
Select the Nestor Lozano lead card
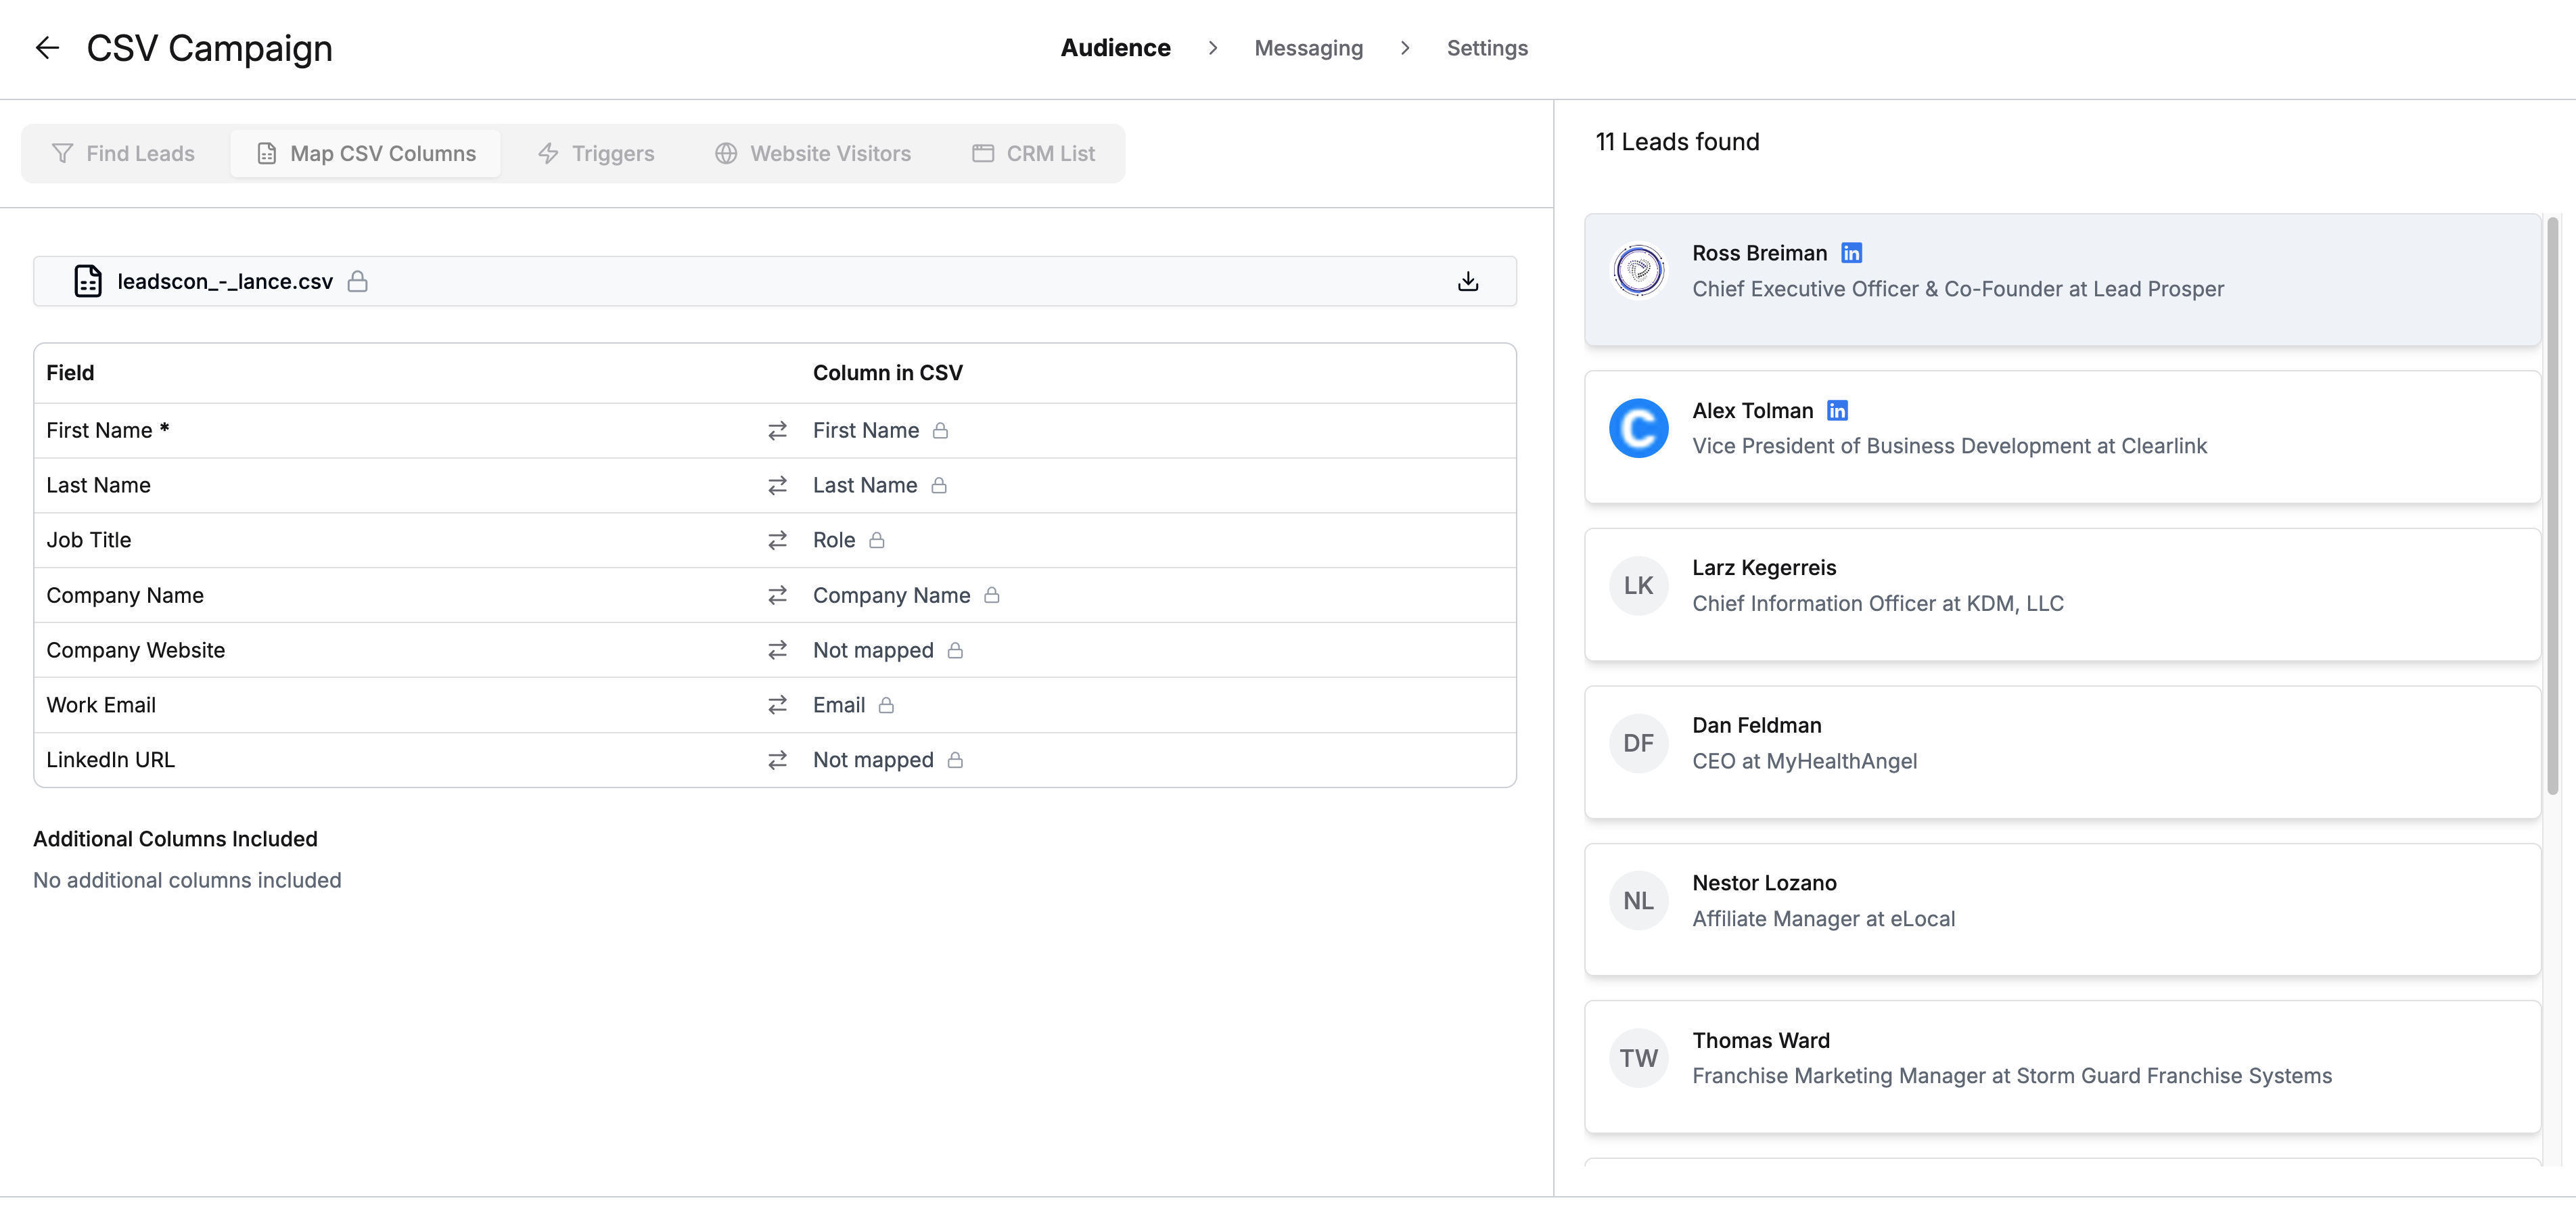(x=2062, y=910)
